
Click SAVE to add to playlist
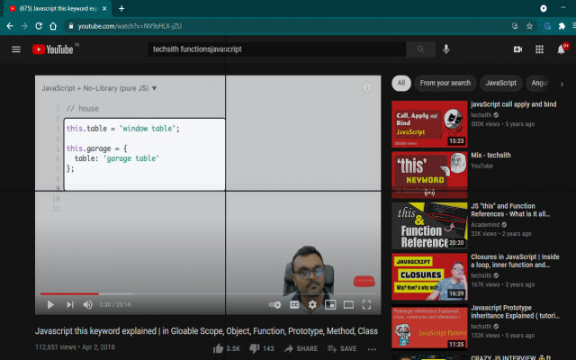(341, 348)
